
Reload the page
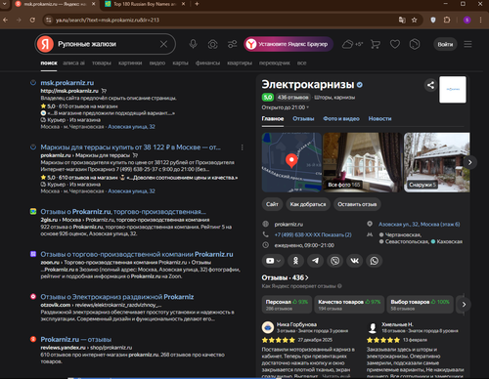click(32, 21)
